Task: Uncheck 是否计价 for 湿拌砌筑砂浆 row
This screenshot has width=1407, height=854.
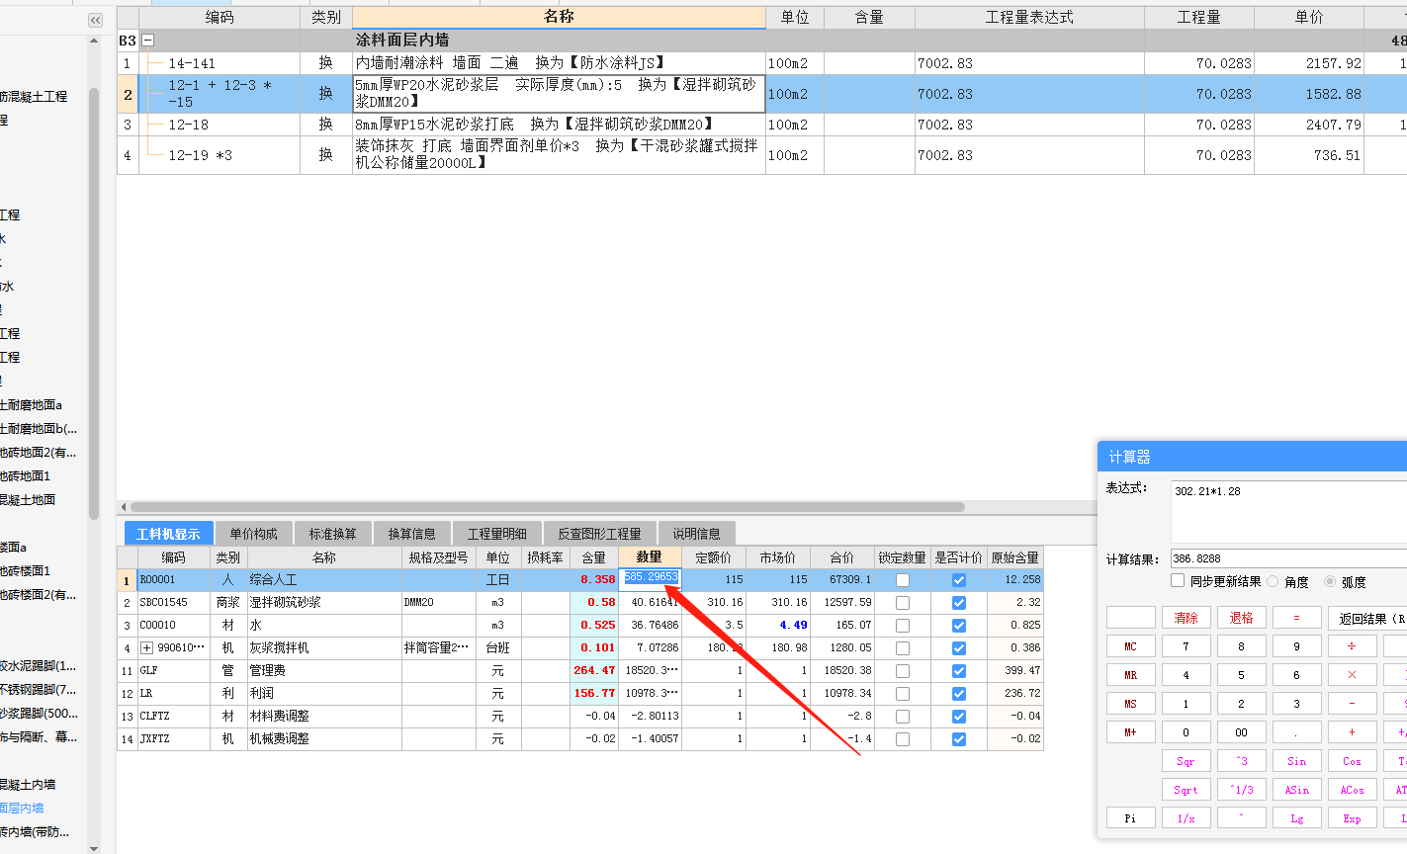Action: [959, 603]
